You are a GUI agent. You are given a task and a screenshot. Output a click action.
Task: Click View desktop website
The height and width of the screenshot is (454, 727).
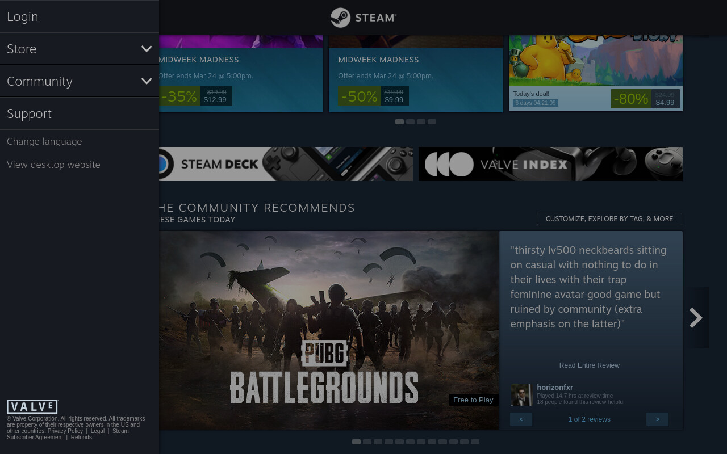[x=53, y=165]
